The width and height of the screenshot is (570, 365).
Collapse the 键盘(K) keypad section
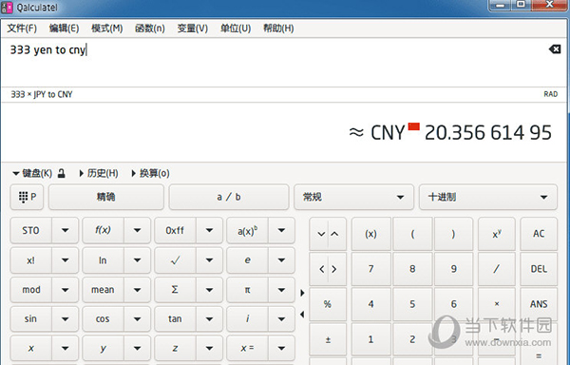click(x=32, y=173)
